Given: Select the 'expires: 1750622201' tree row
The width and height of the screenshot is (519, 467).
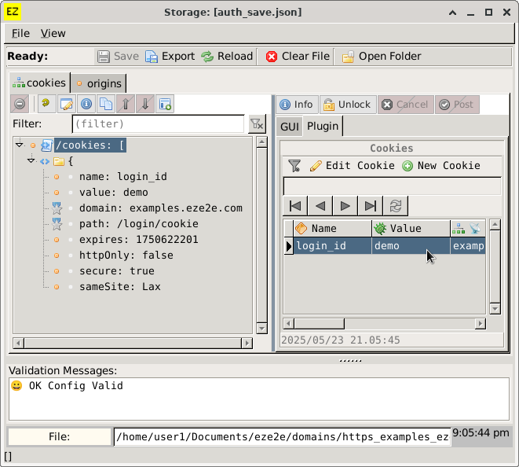Looking at the screenshot, I should point(139,240).
